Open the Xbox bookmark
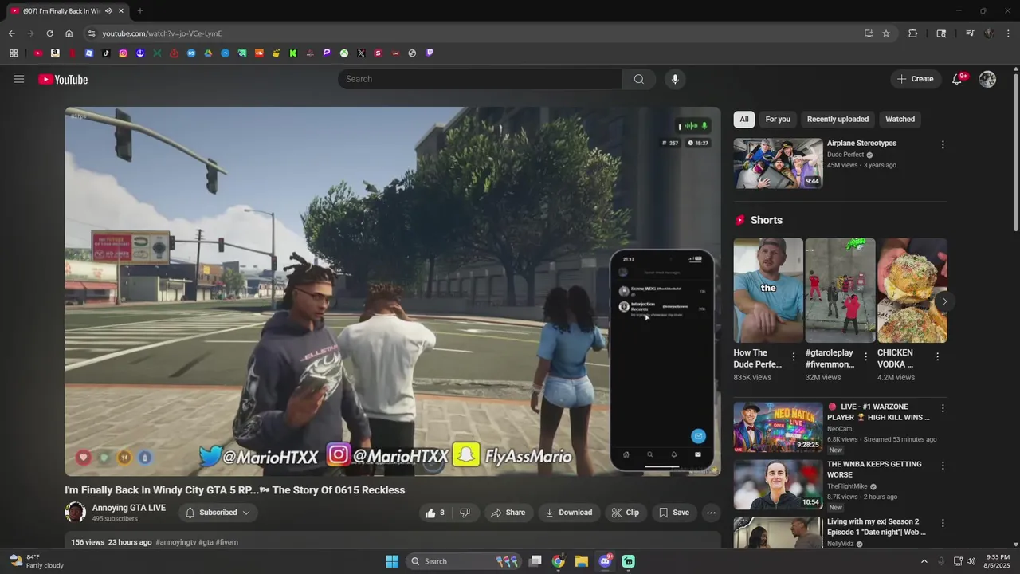 click(344, 53)
